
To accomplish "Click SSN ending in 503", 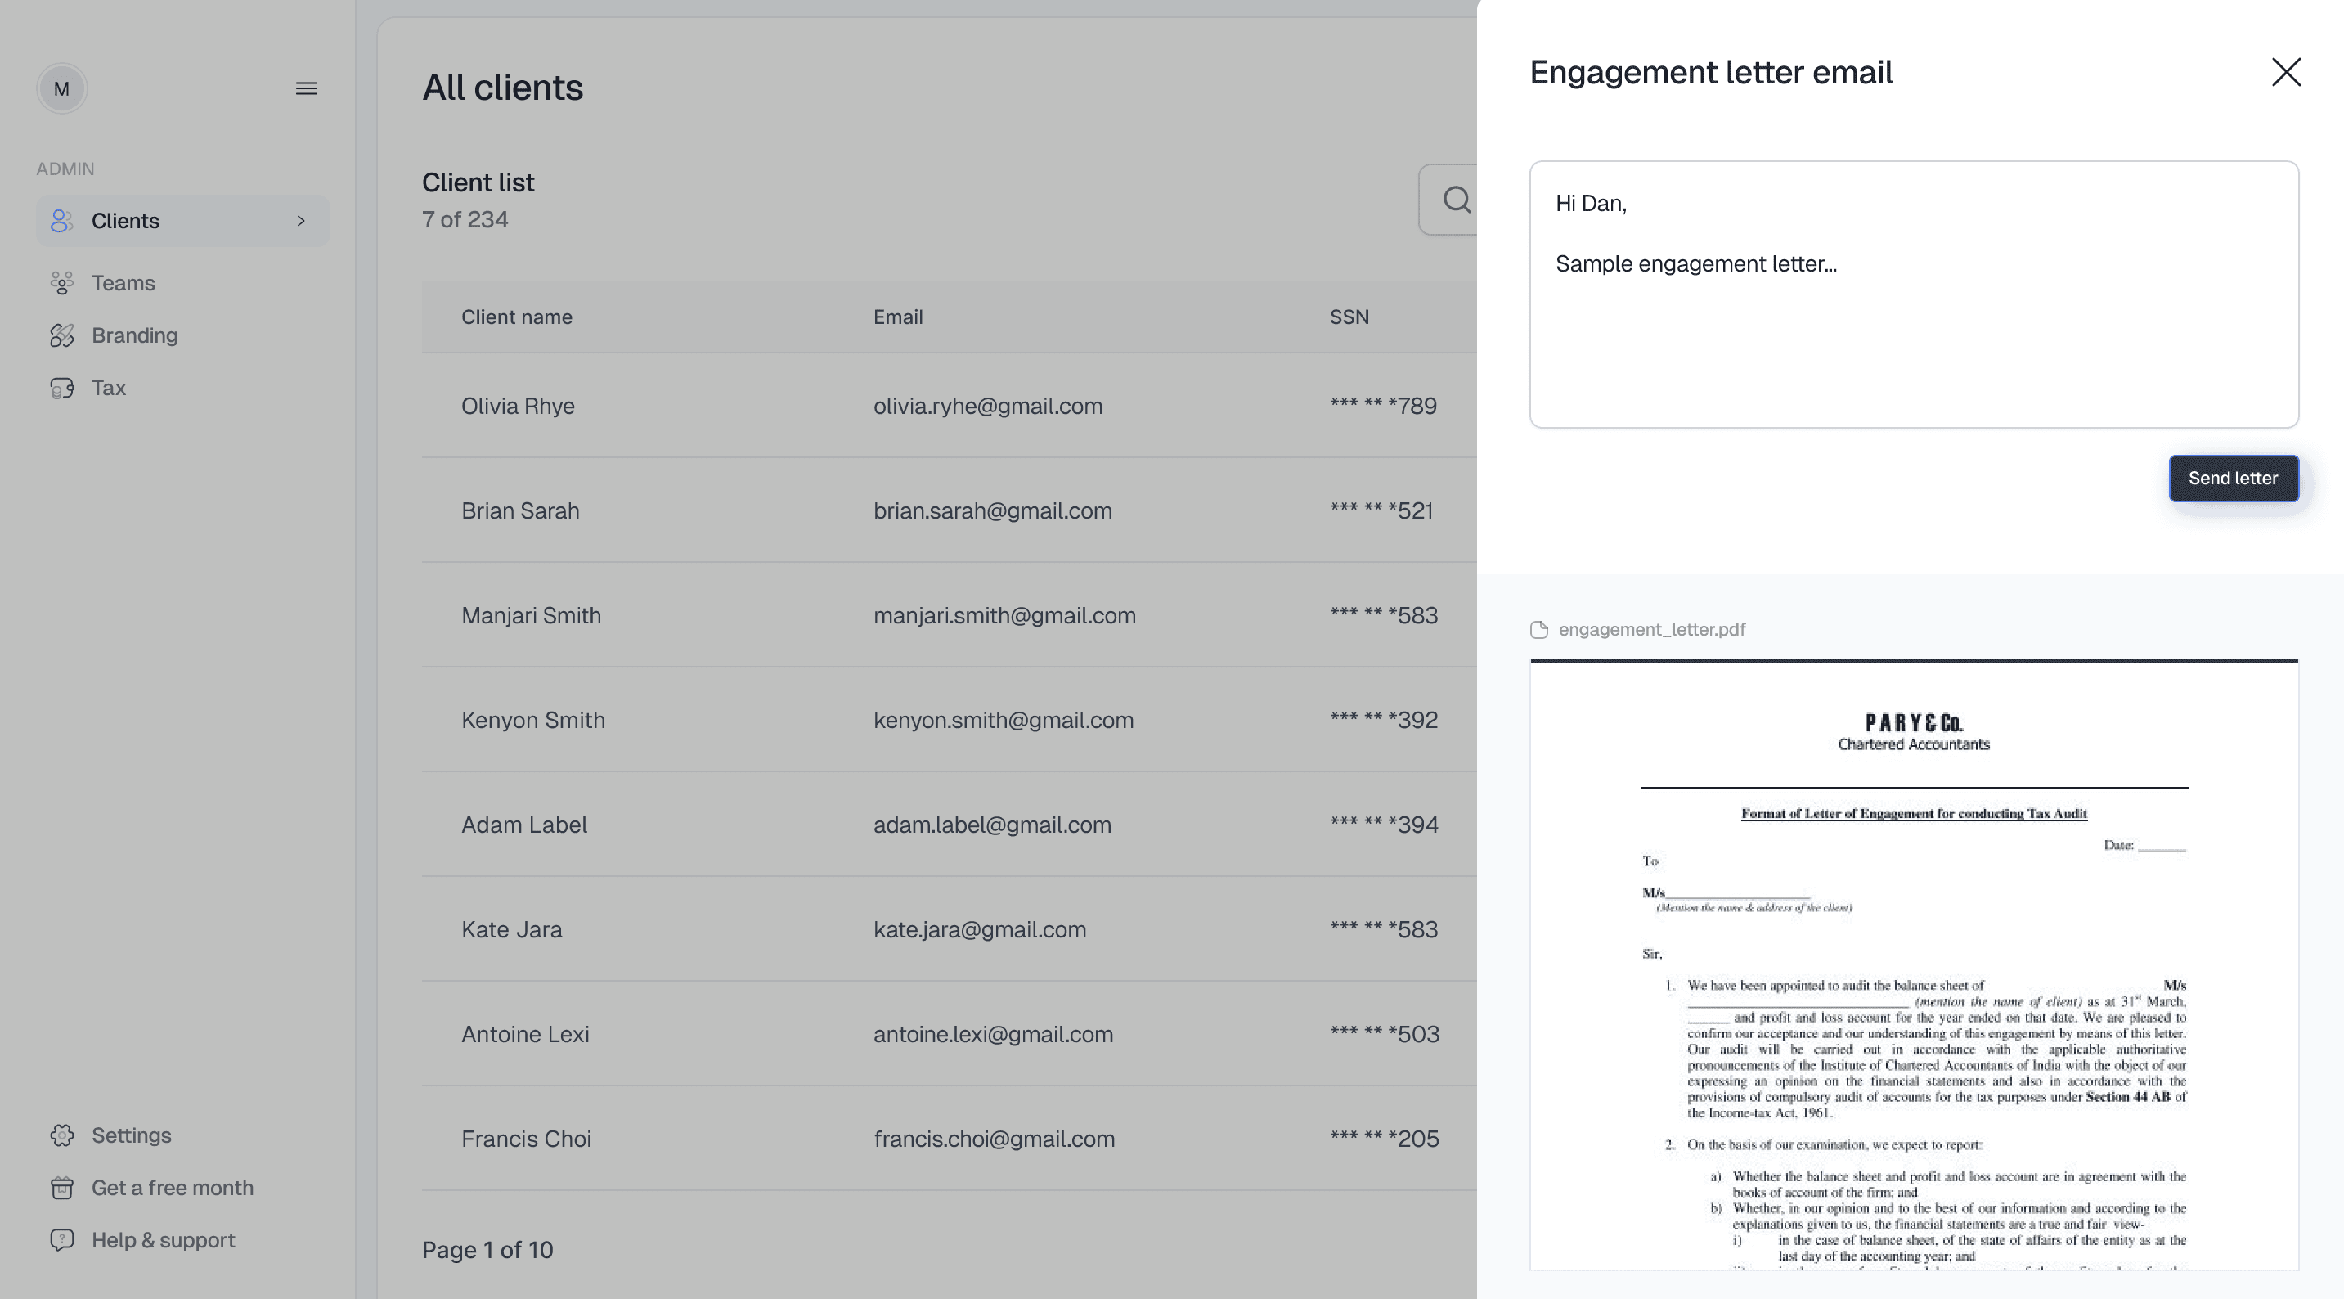I will (x=1385, y=1034).
